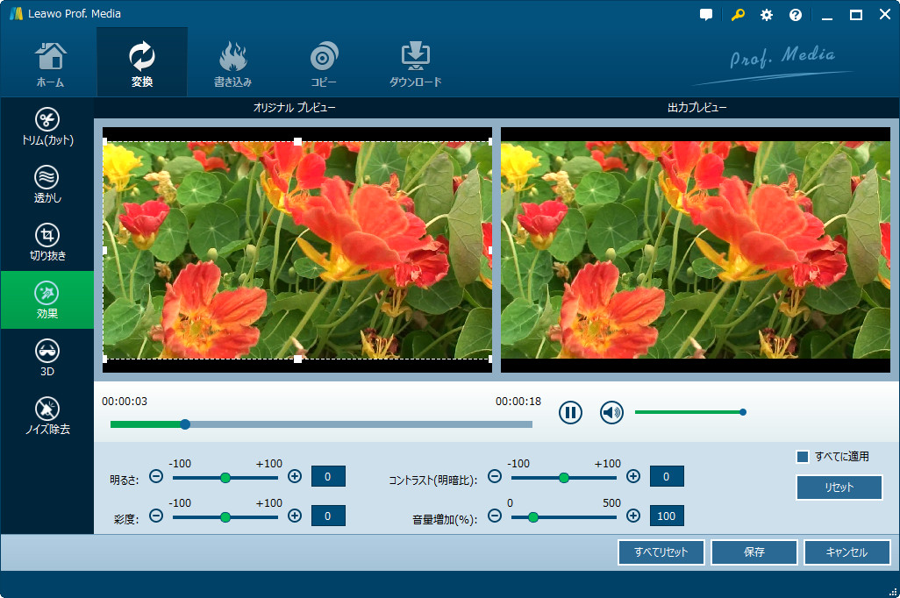This screenshot has height=598, width=900.
Task: Select the 切り抜き crop tool
Action: click(47, 242)
